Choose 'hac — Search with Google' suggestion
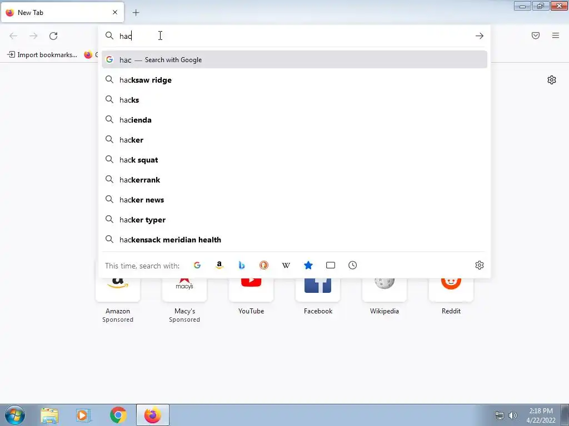The height and width of the screenshot is (426, 569). pos(295,60)
